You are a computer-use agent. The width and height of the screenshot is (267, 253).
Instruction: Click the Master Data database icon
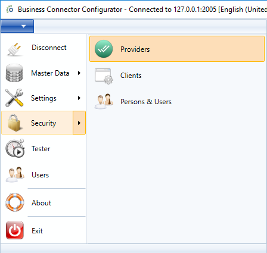(14, 73)
